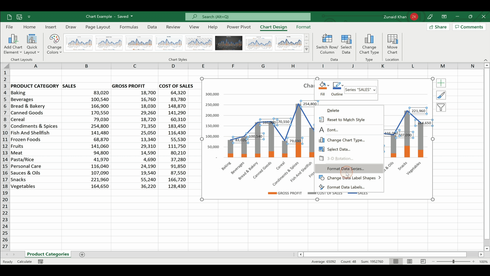Choose Delete from the context menu
The image size is (490, 276).
[x=349, y=110]
